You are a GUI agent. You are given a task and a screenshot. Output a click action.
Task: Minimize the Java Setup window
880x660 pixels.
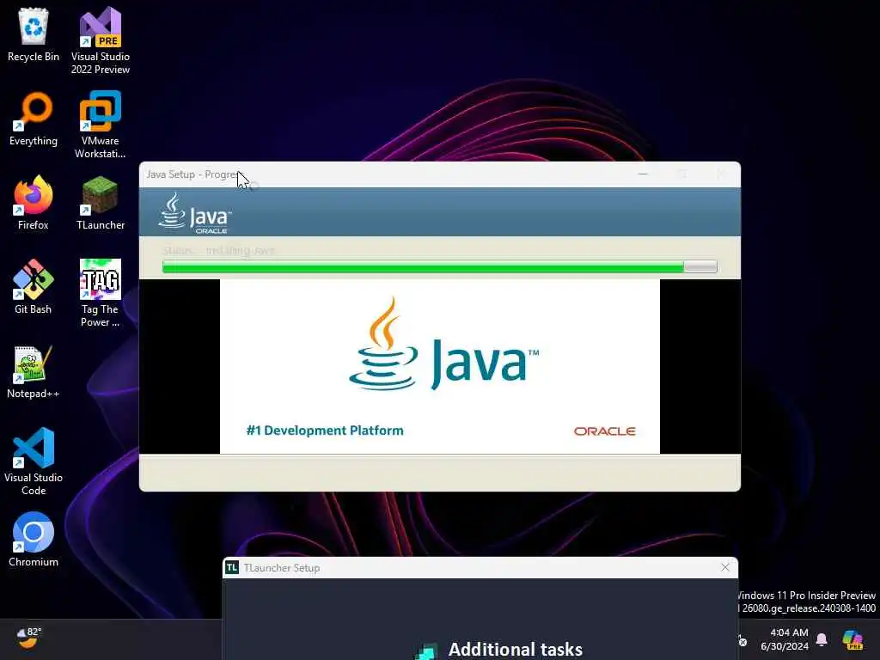coord(643,174)
